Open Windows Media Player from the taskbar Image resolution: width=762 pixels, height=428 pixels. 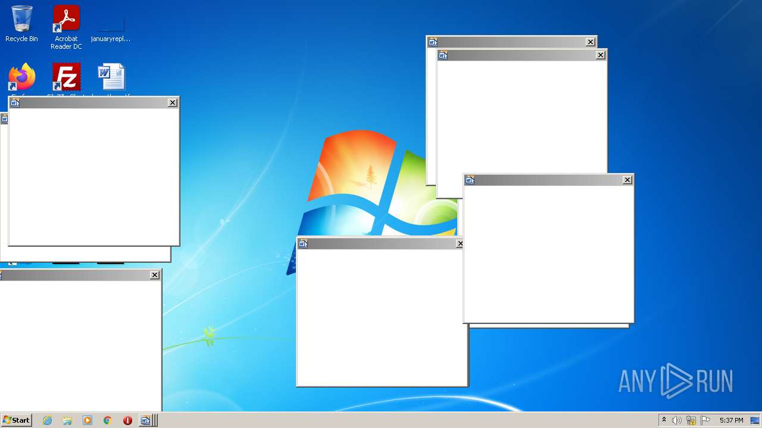tap(88, 420)
